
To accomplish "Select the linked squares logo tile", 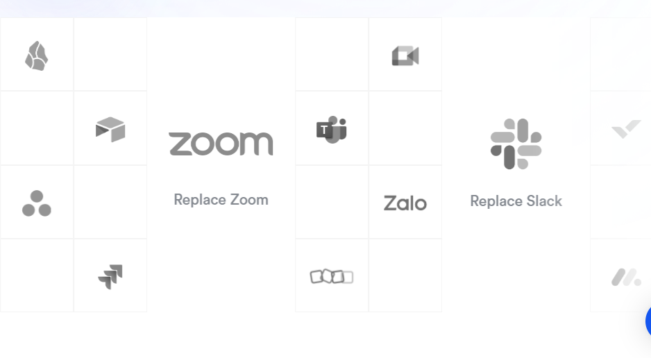I will click(x=332, y=275).
